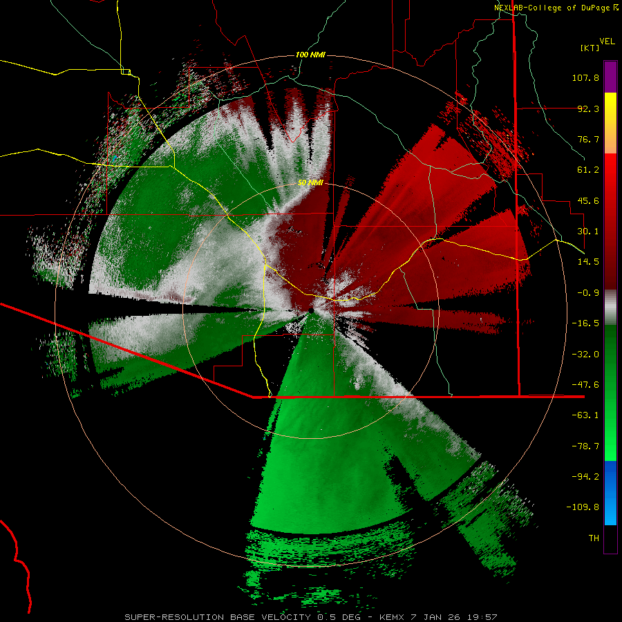Click the 30.1 legend value
This screenshot has height=622, width=622.
coord(588,232)
